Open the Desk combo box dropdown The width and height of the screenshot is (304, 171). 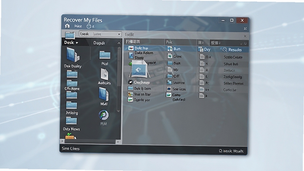[x=119, y=34]
